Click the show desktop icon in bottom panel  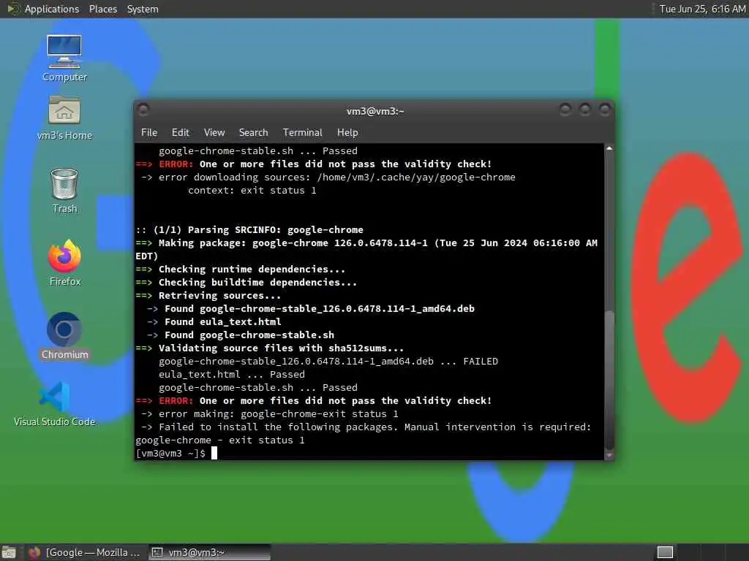click(9, 552)
